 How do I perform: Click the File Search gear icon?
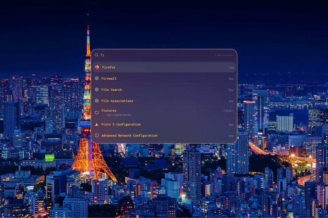97,90
